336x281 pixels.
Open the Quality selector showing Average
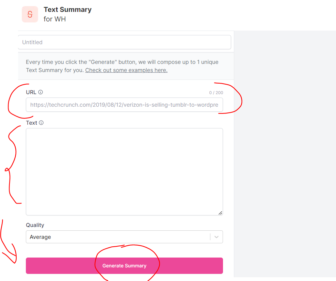coord(116,237)
